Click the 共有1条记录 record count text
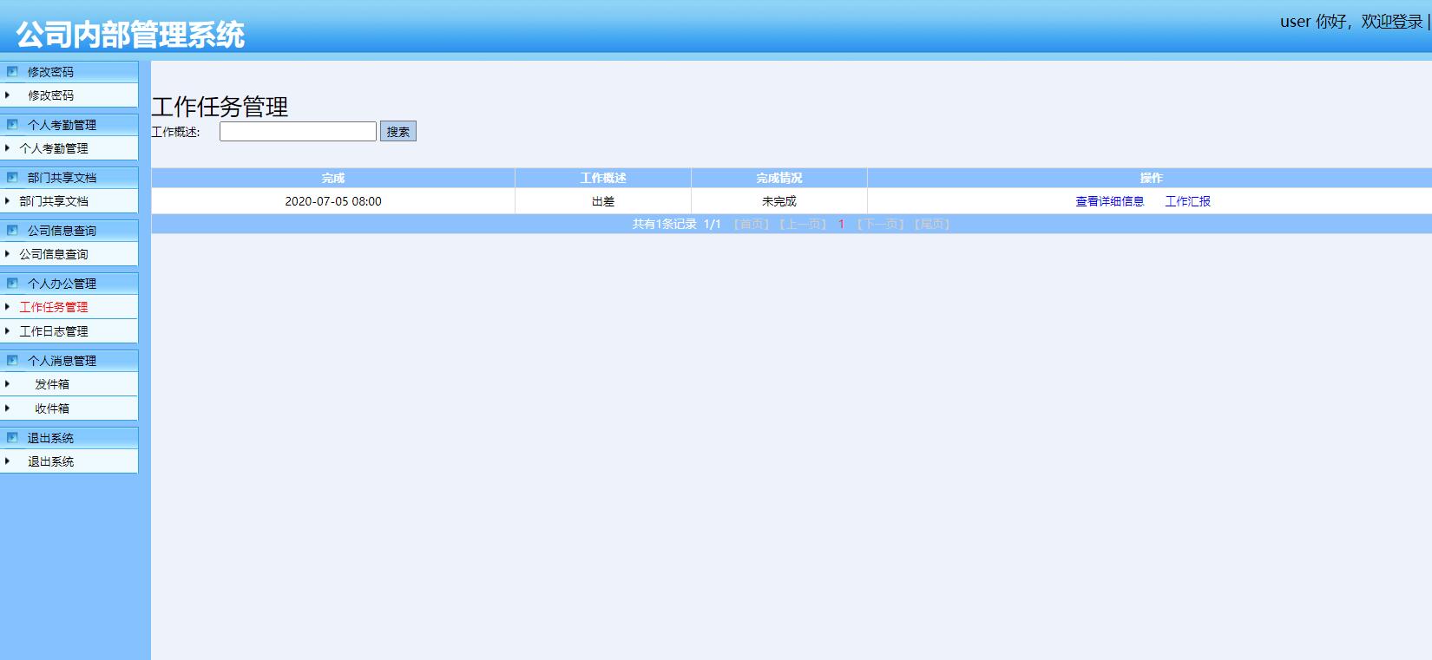1432x660 pixels. (665, 224)
